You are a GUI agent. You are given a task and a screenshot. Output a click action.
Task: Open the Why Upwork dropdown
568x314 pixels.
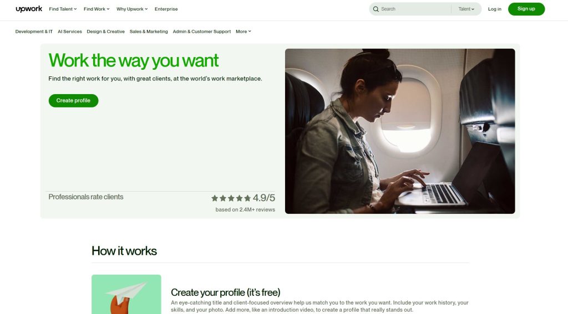(132, 9)
